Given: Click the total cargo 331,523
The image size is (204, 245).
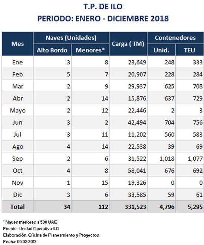Looking at the screenshot, I should (135, 207).
